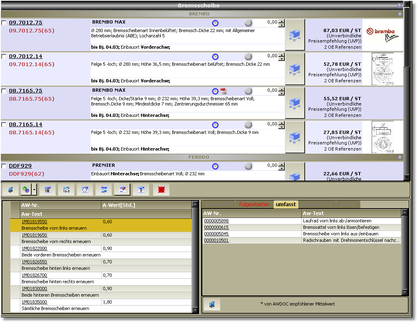418x323 pixels.
Task: Tick the checkbox for article 08.7165.14
Action: pyautogui.click(x=4, y=125)
